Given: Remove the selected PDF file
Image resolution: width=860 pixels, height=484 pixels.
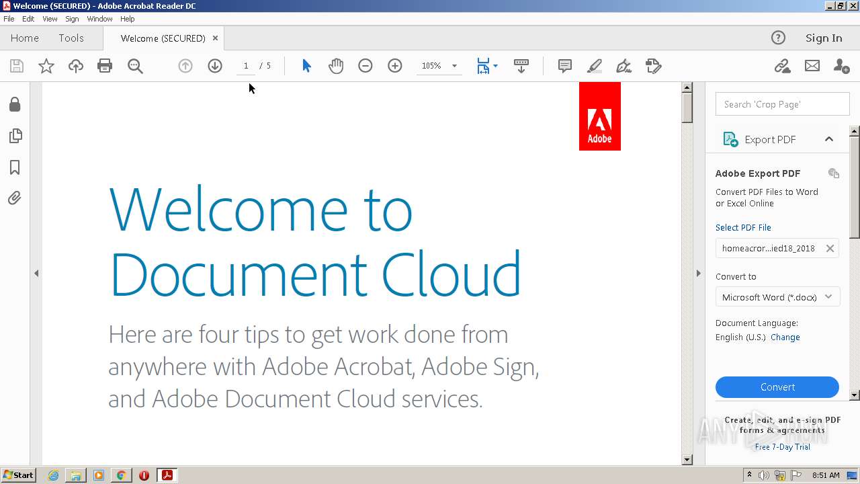Looking at the screenshot, I should coord(830,248).
